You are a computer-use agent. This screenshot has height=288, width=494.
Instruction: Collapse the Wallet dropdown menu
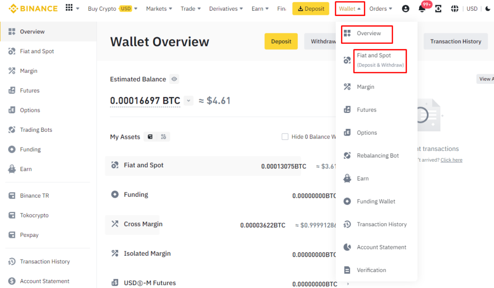pos(350,9)
